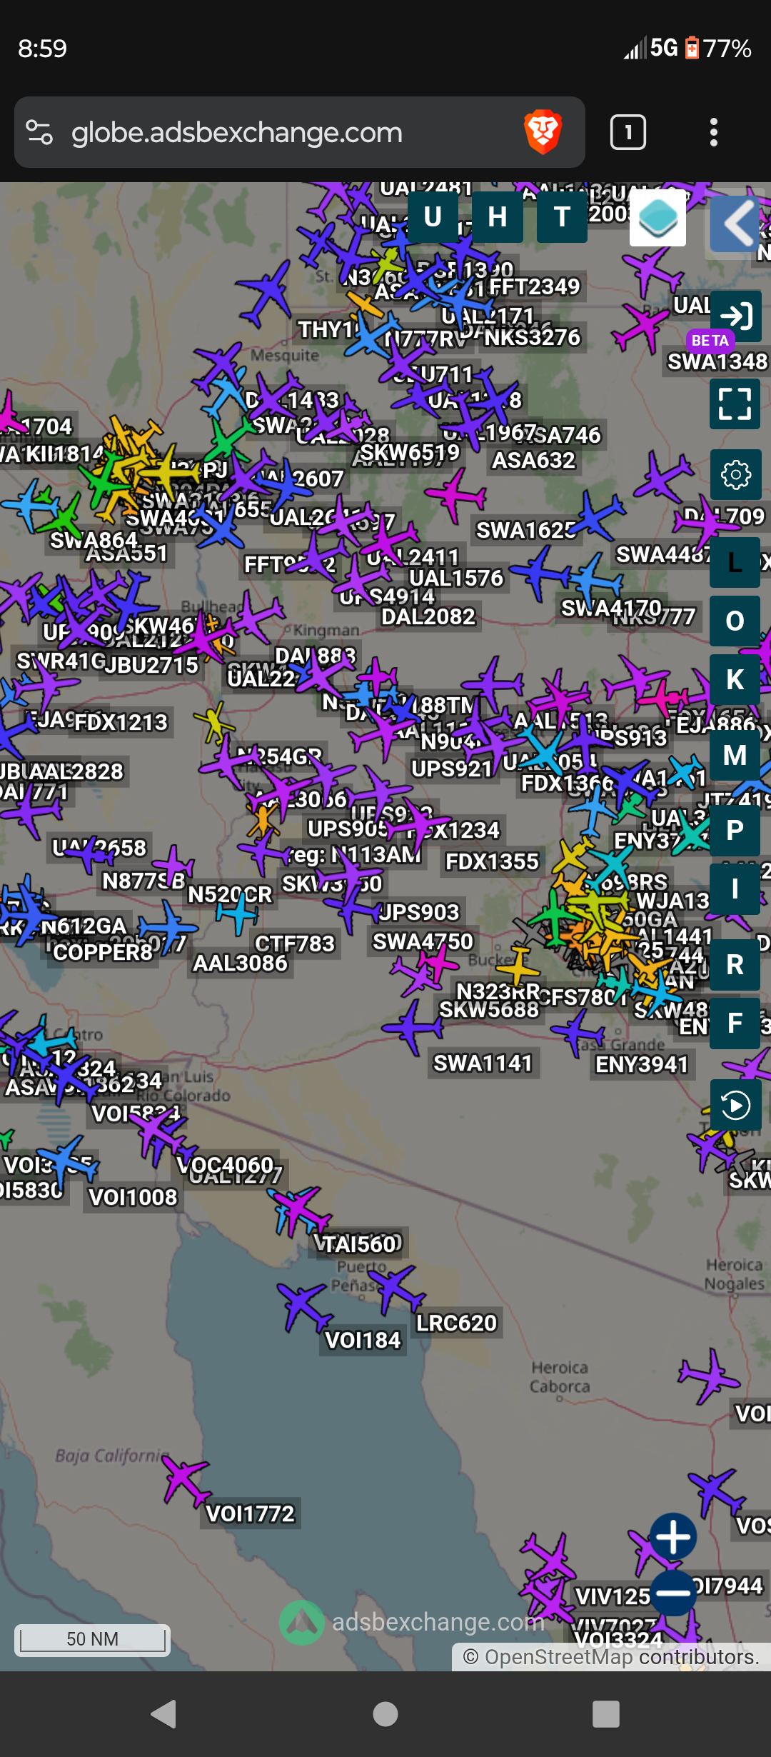Screen dimensions: 771x1757
Task: Open site settings icon in address bar
Action: [x=39, y=132]
